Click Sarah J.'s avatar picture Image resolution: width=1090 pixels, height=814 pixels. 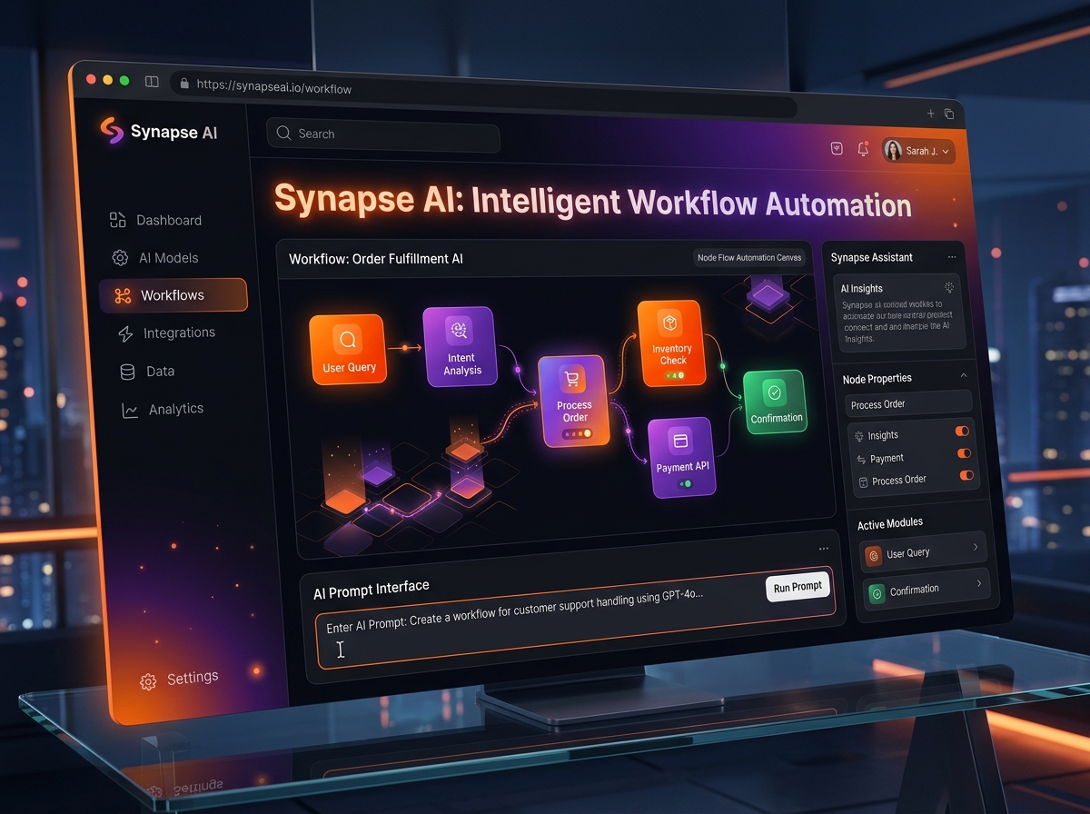coord(893,150)
